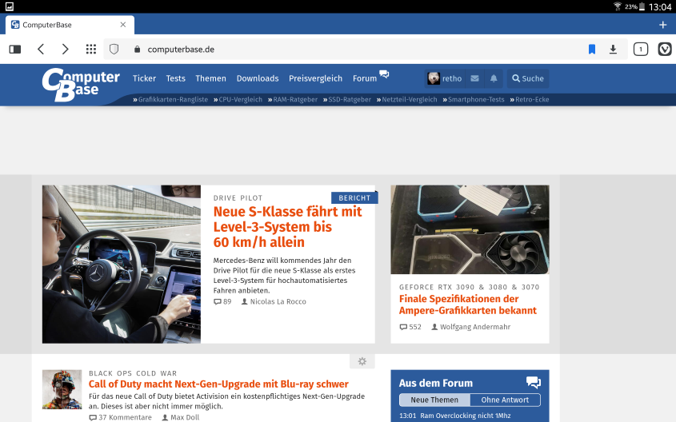The image size is (676, 422).
Task: Tap the tracker blocker shield icon
Action: coord(114,49)
